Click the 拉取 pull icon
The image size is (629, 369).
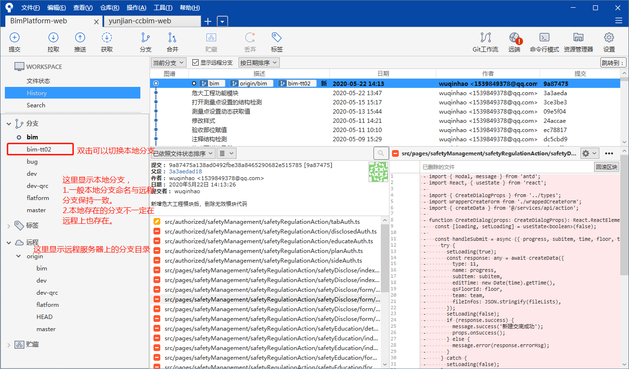(x=53, y=38)
